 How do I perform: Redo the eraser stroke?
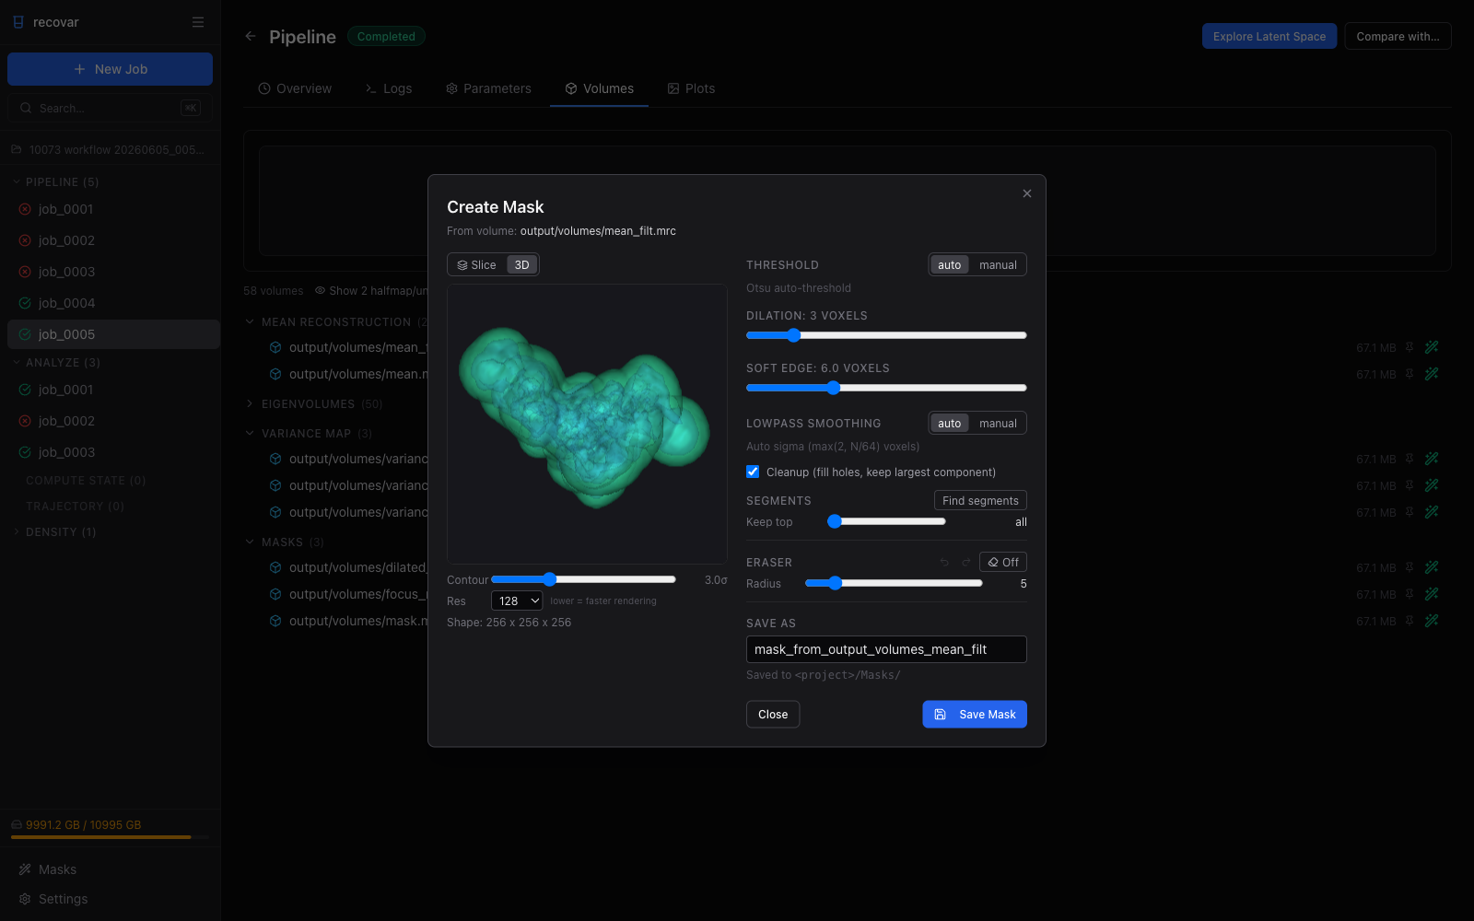(x=966, y=563)
